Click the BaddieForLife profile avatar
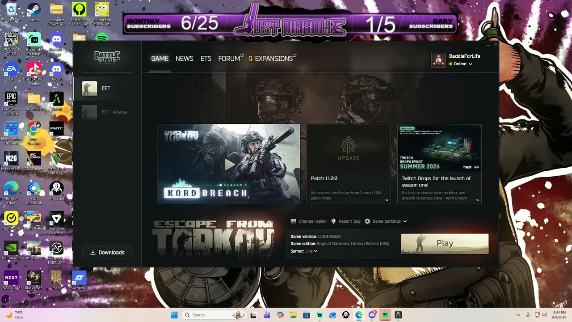The width and height of the screenshot is (572, 322). (x=438, y=60)
